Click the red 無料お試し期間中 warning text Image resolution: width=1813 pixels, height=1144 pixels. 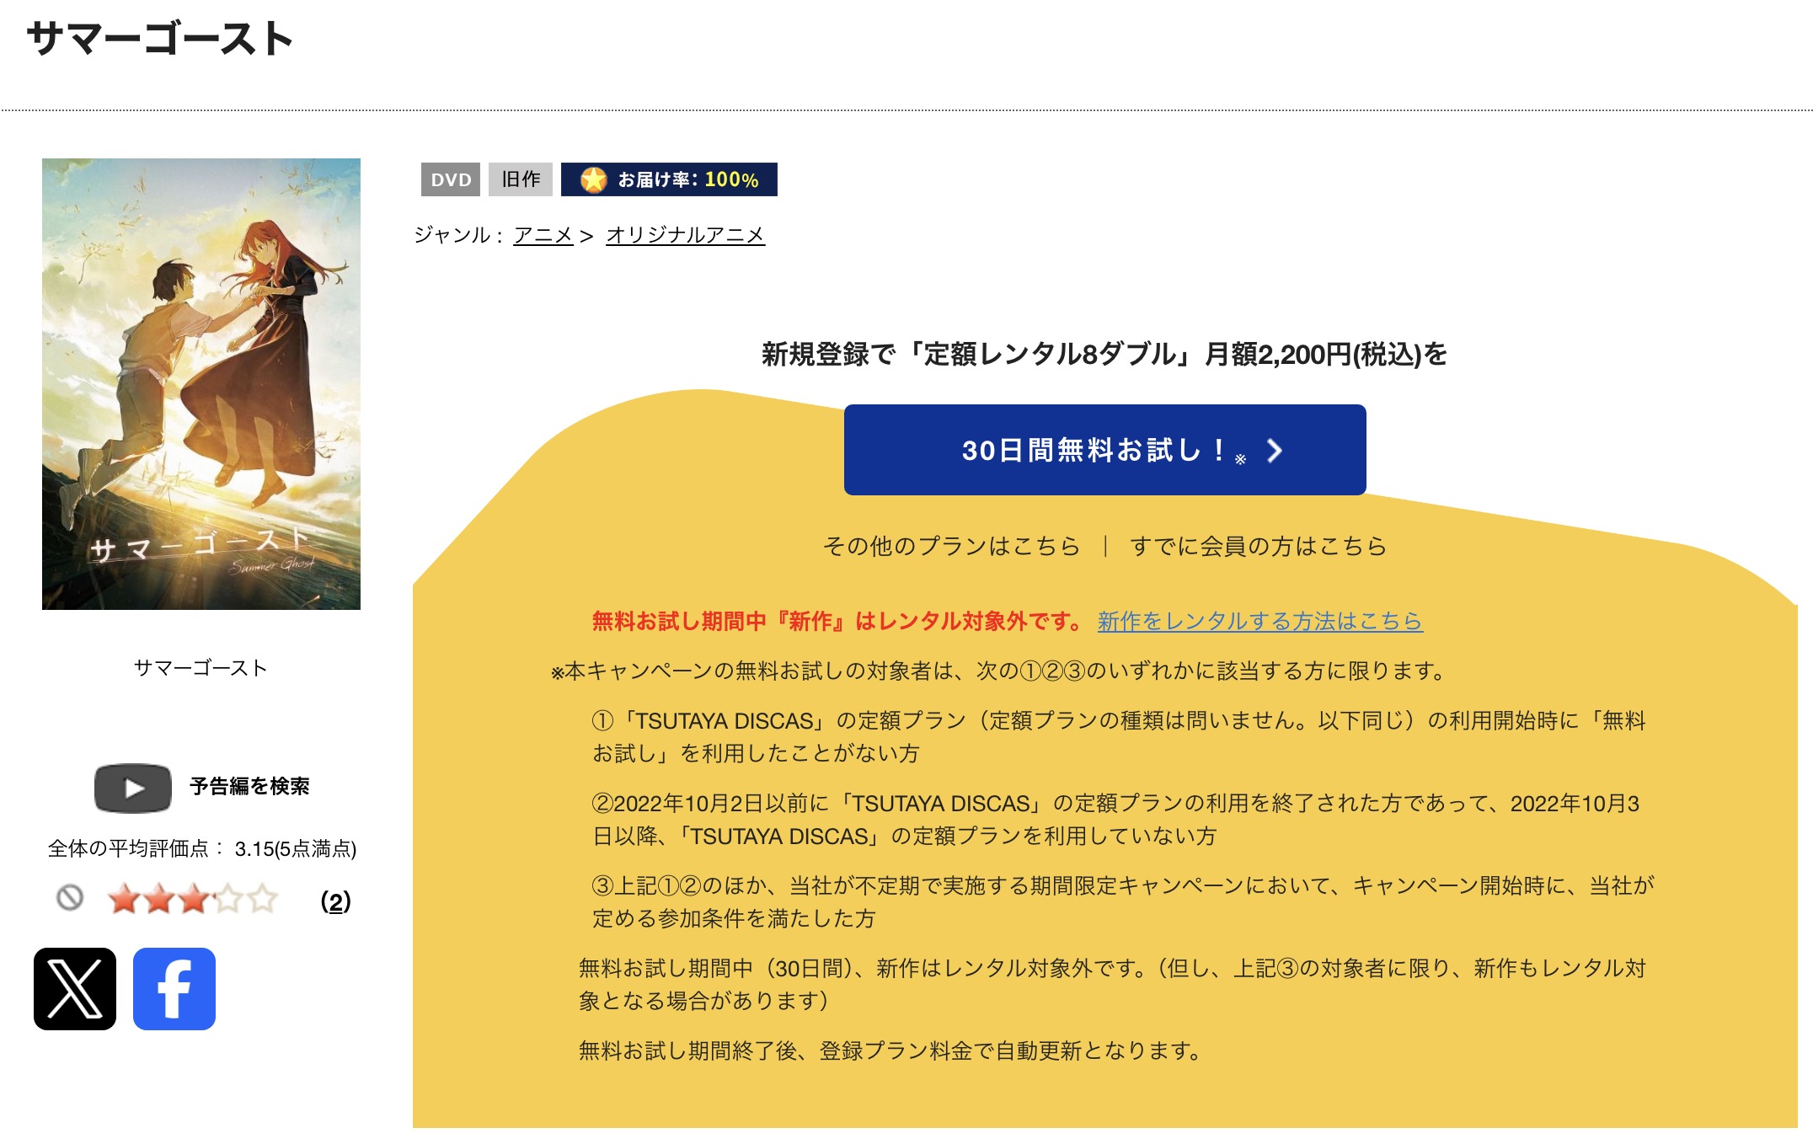click(838, 622)
